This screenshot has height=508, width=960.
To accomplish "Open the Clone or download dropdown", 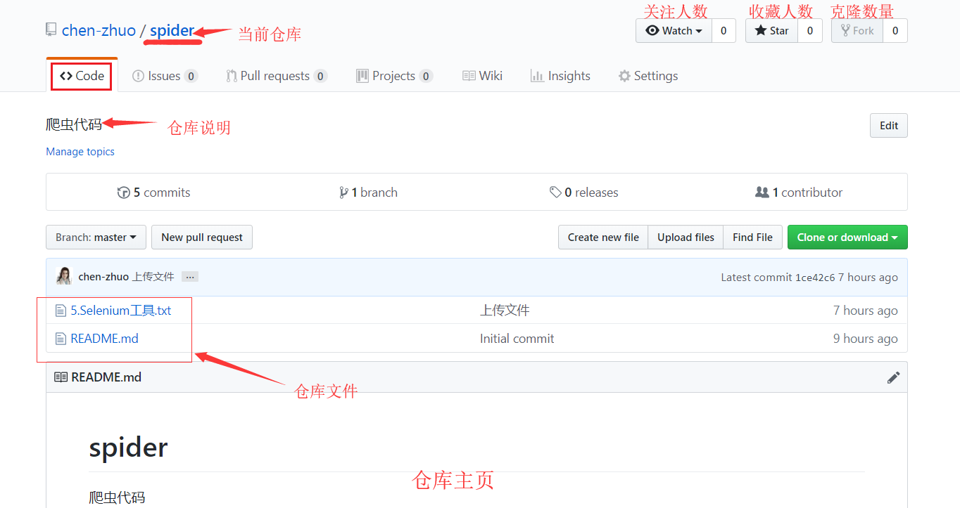I will pos(847,237).
